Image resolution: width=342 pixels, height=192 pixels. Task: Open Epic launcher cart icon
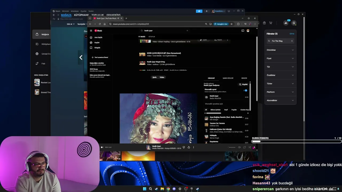[271, 23]
